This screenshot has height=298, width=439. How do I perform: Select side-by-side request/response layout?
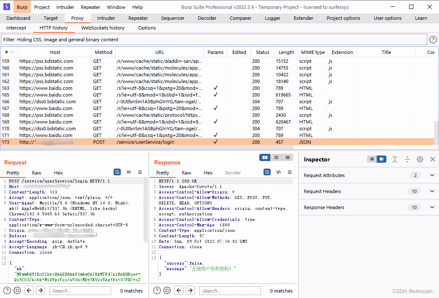coord(265,158)
